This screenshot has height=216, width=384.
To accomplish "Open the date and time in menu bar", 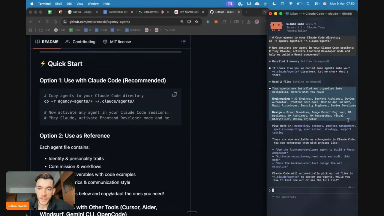I will point(342,4).
